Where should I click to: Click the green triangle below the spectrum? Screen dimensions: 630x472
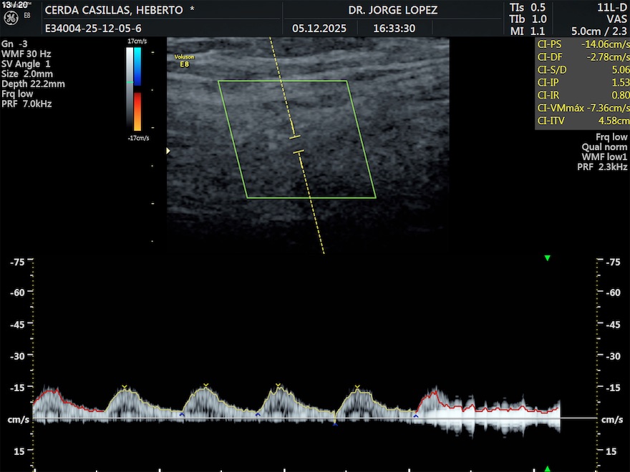point(548,468)
